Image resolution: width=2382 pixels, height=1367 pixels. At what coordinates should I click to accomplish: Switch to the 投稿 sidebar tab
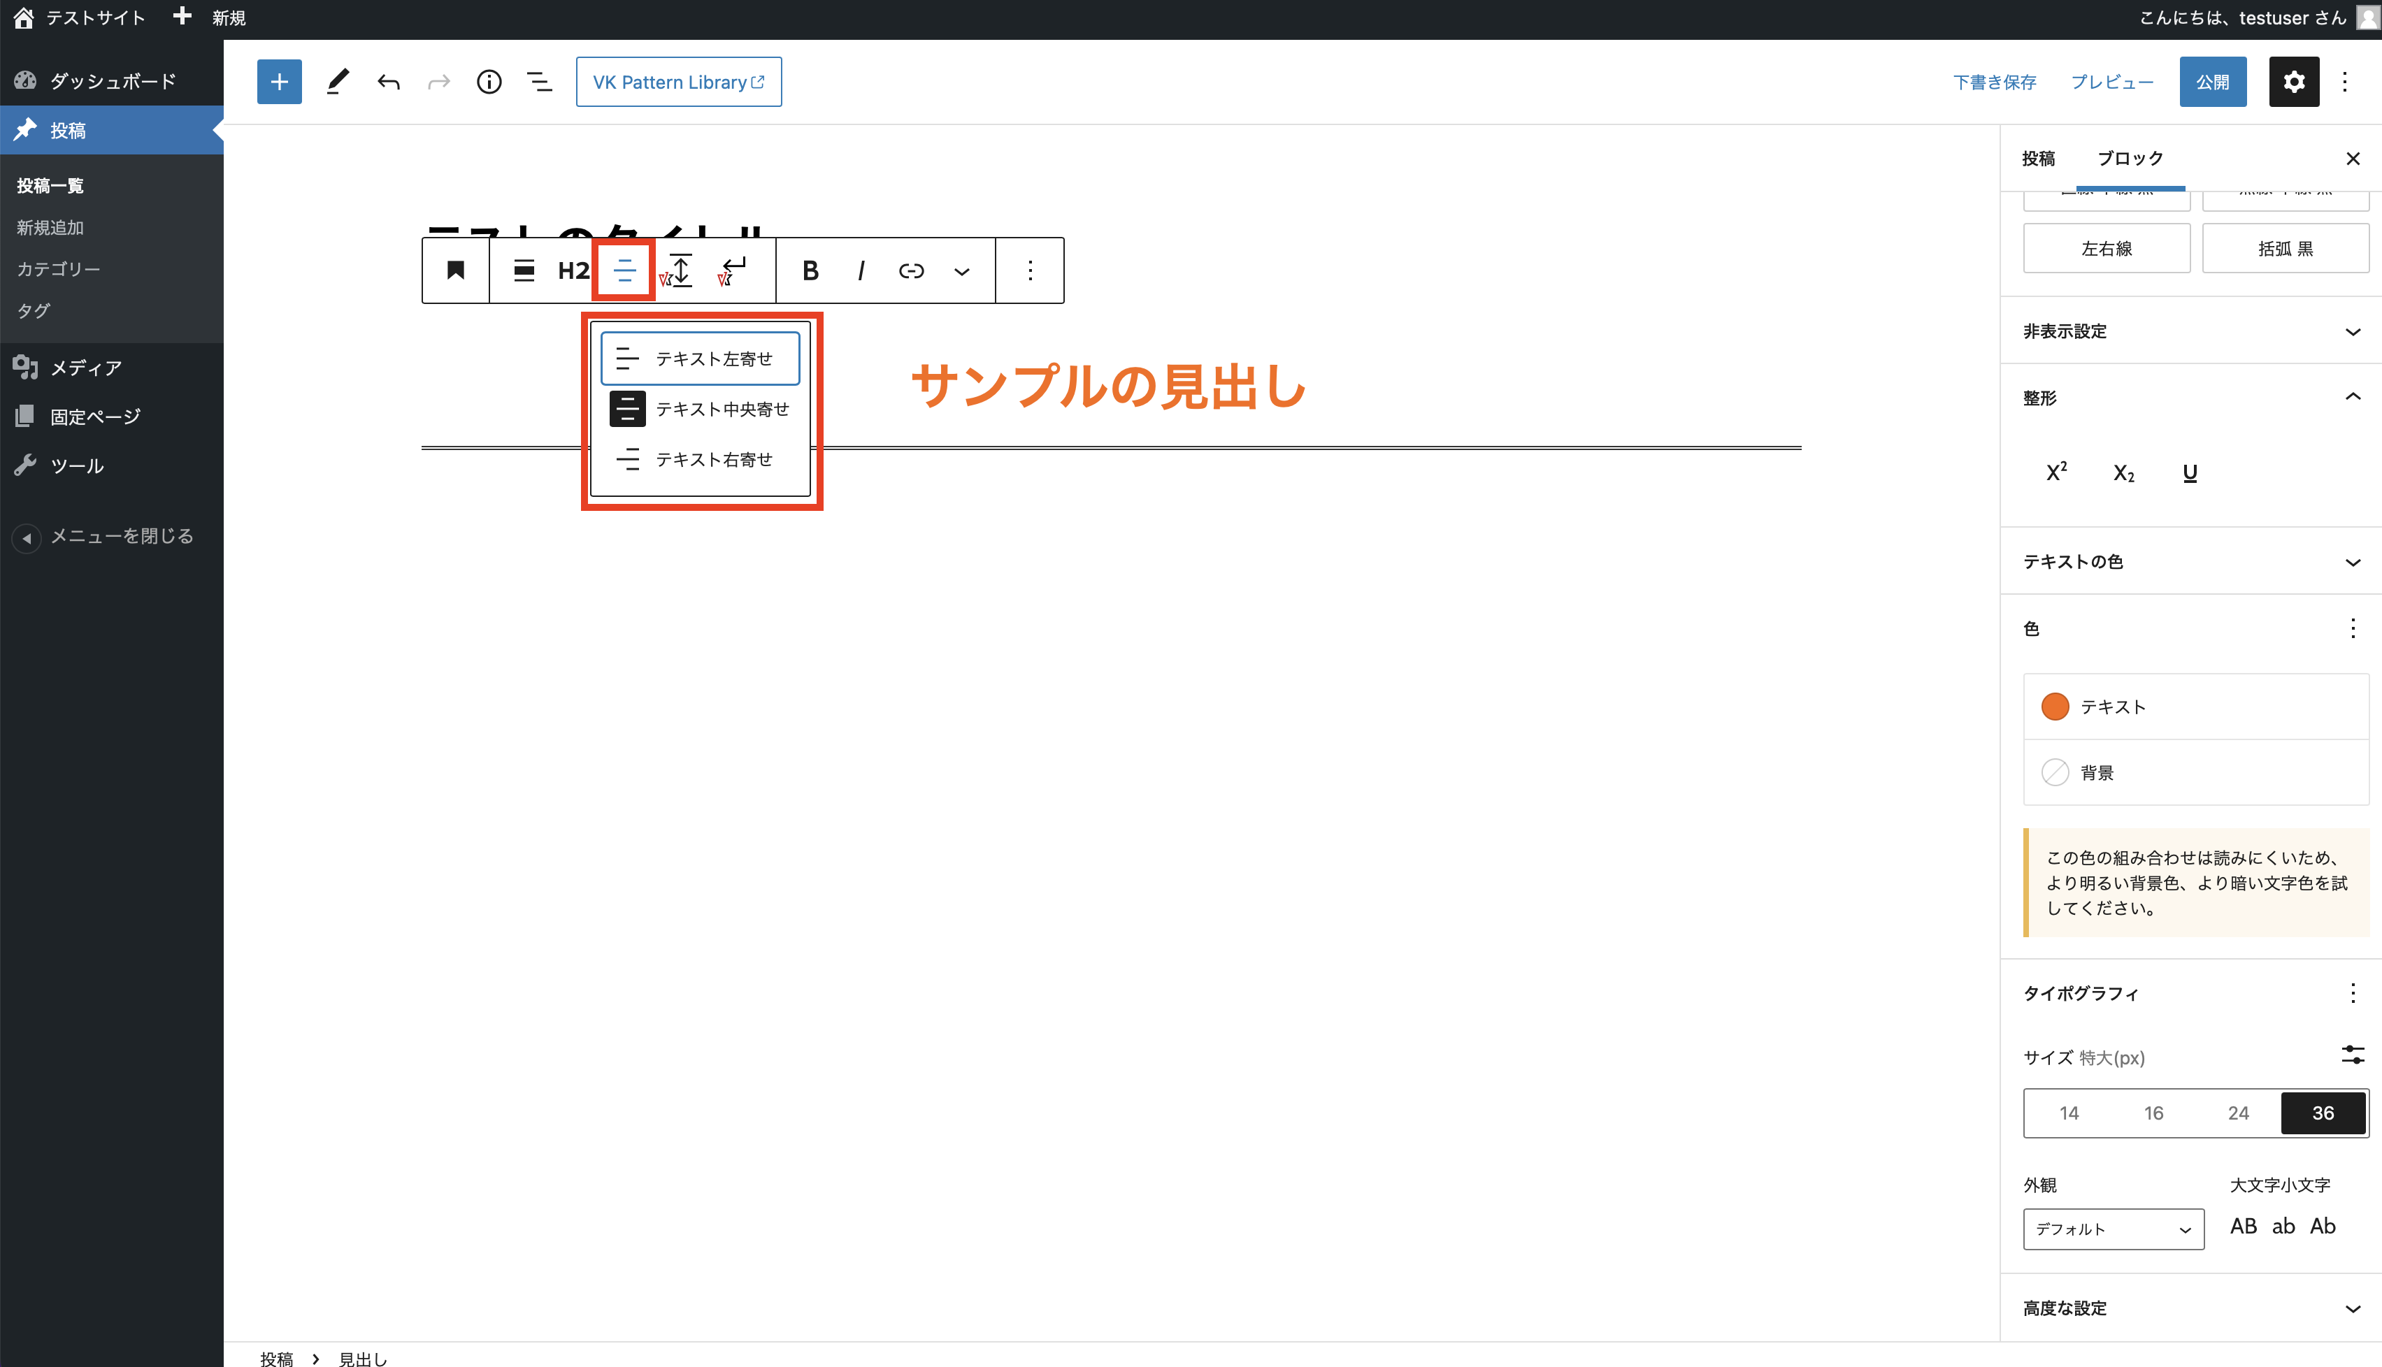pyautogui.click(x=2038, y=159)
